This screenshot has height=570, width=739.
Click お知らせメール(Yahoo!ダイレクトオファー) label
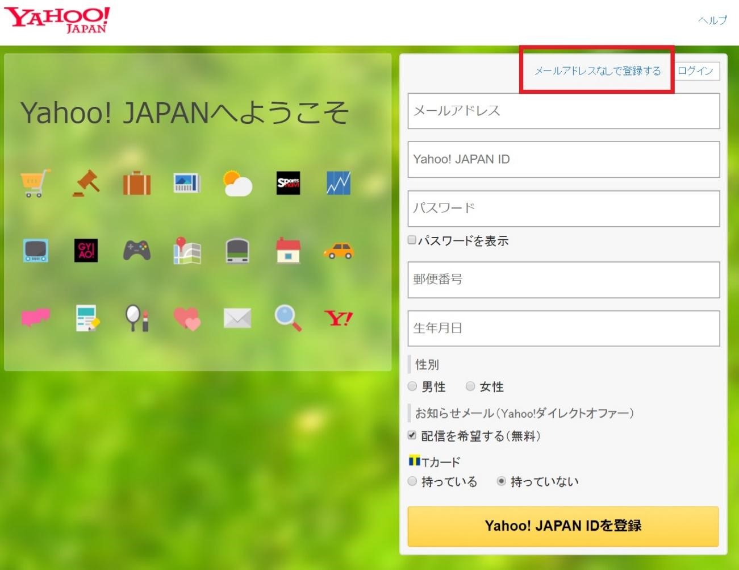click(x=524, y=413)
